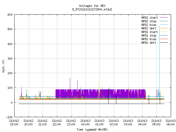Click the 'Time (yymmdd HH:MM)' x-axis label
This screenshot has width=176, height=132.
pos(92,130)
